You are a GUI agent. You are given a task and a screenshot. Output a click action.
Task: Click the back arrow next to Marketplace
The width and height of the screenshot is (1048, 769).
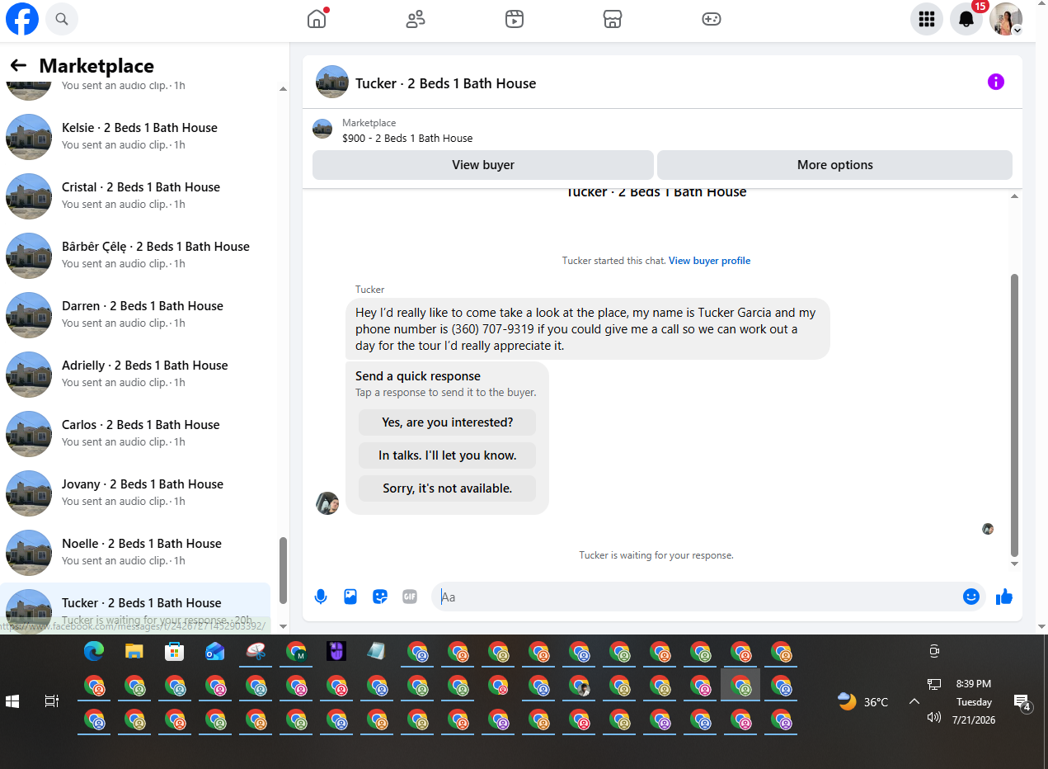(x=18, y=65)
